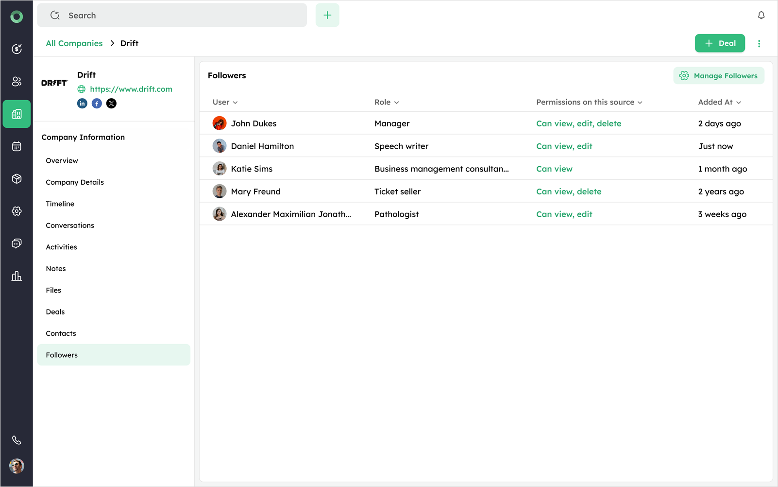The height and width of the screenshot is (487, 778).
Task: Expand the Role column dropdown
Action: [x=387, y=103]
